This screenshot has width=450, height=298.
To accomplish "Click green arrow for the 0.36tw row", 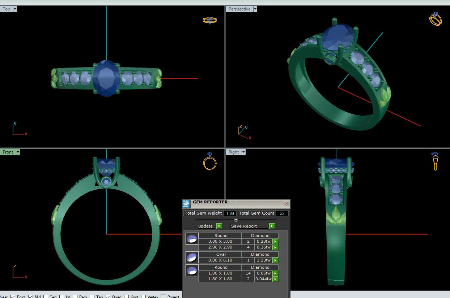I will click(275, 247).
